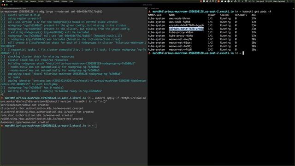
Task: Click pod name weave-net-v7tb6
Action: point(180,50)
